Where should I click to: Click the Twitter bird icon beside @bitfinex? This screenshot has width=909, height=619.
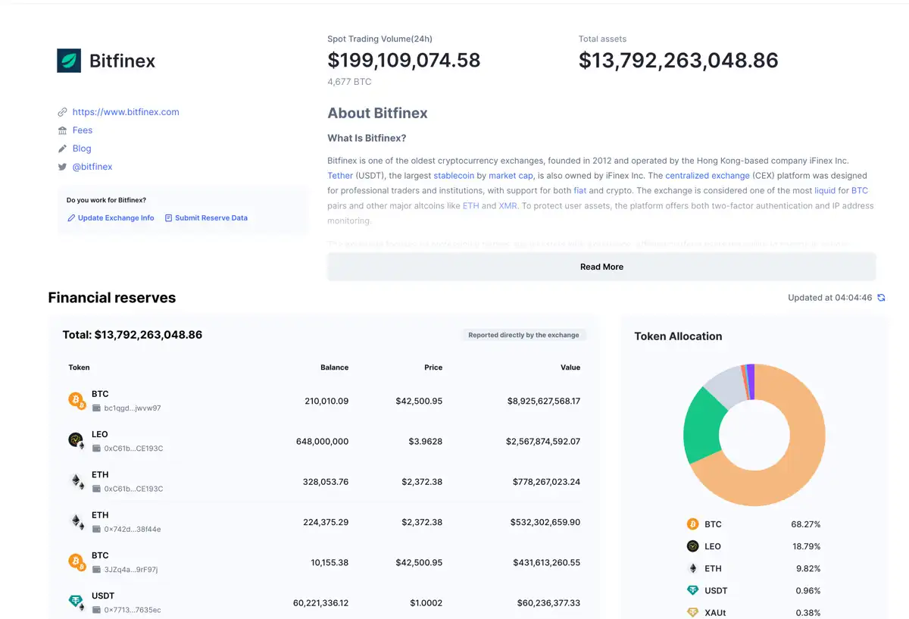(x=63, y=167)
